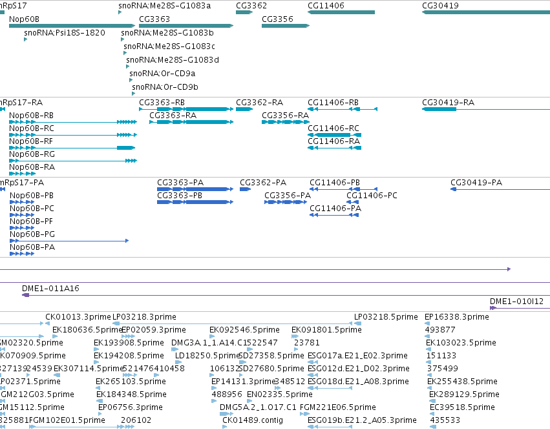Click the EK265103.5prime label
The width and height of the screenshot is (550, 430).
coord(131,382)
